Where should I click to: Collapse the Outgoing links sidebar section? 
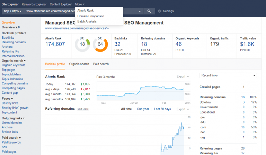(x=13, y=118)
